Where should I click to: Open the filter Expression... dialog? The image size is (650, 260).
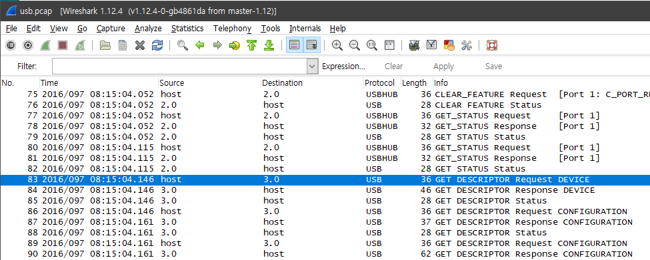343,66
